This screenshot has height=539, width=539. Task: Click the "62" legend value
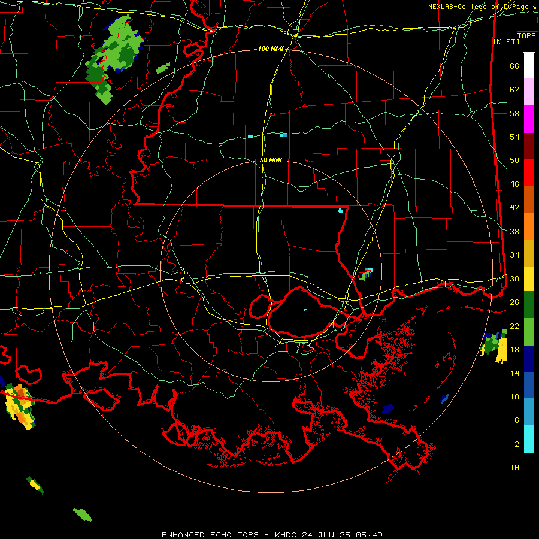(x=514, y=90)
